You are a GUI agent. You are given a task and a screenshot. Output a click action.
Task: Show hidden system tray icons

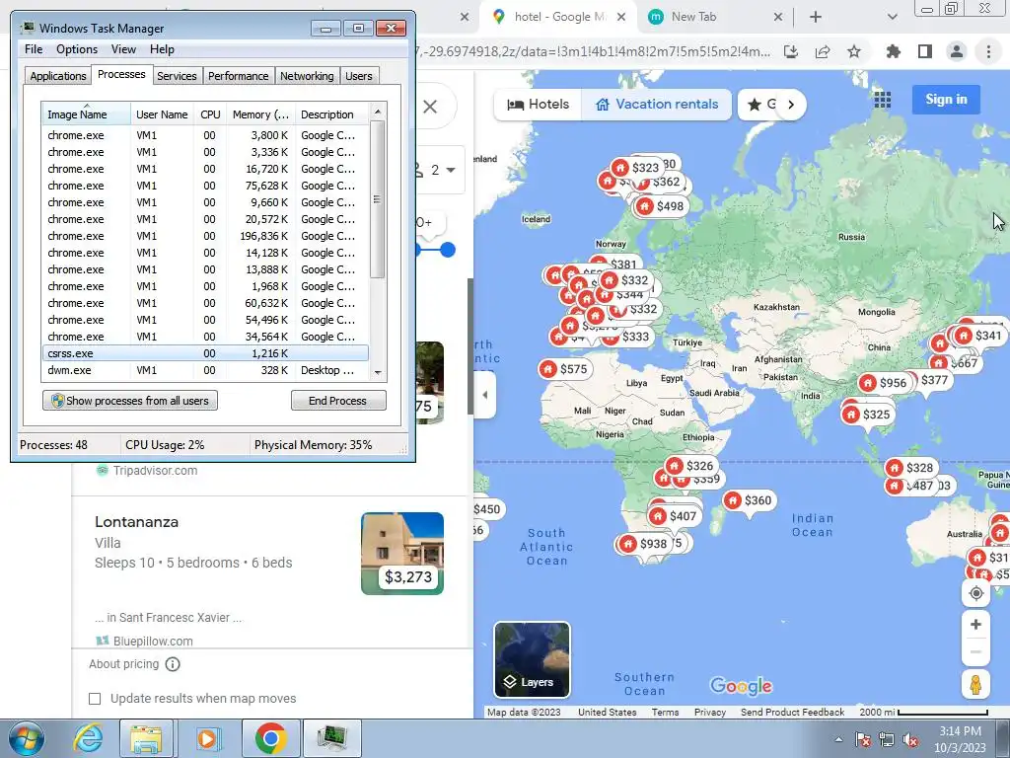tap(838, 739)
